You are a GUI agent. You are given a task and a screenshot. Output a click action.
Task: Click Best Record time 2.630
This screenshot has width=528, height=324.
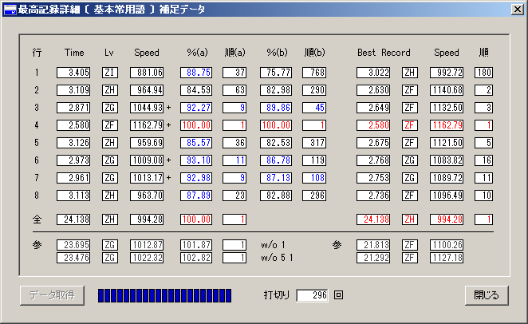click(373, 90)
